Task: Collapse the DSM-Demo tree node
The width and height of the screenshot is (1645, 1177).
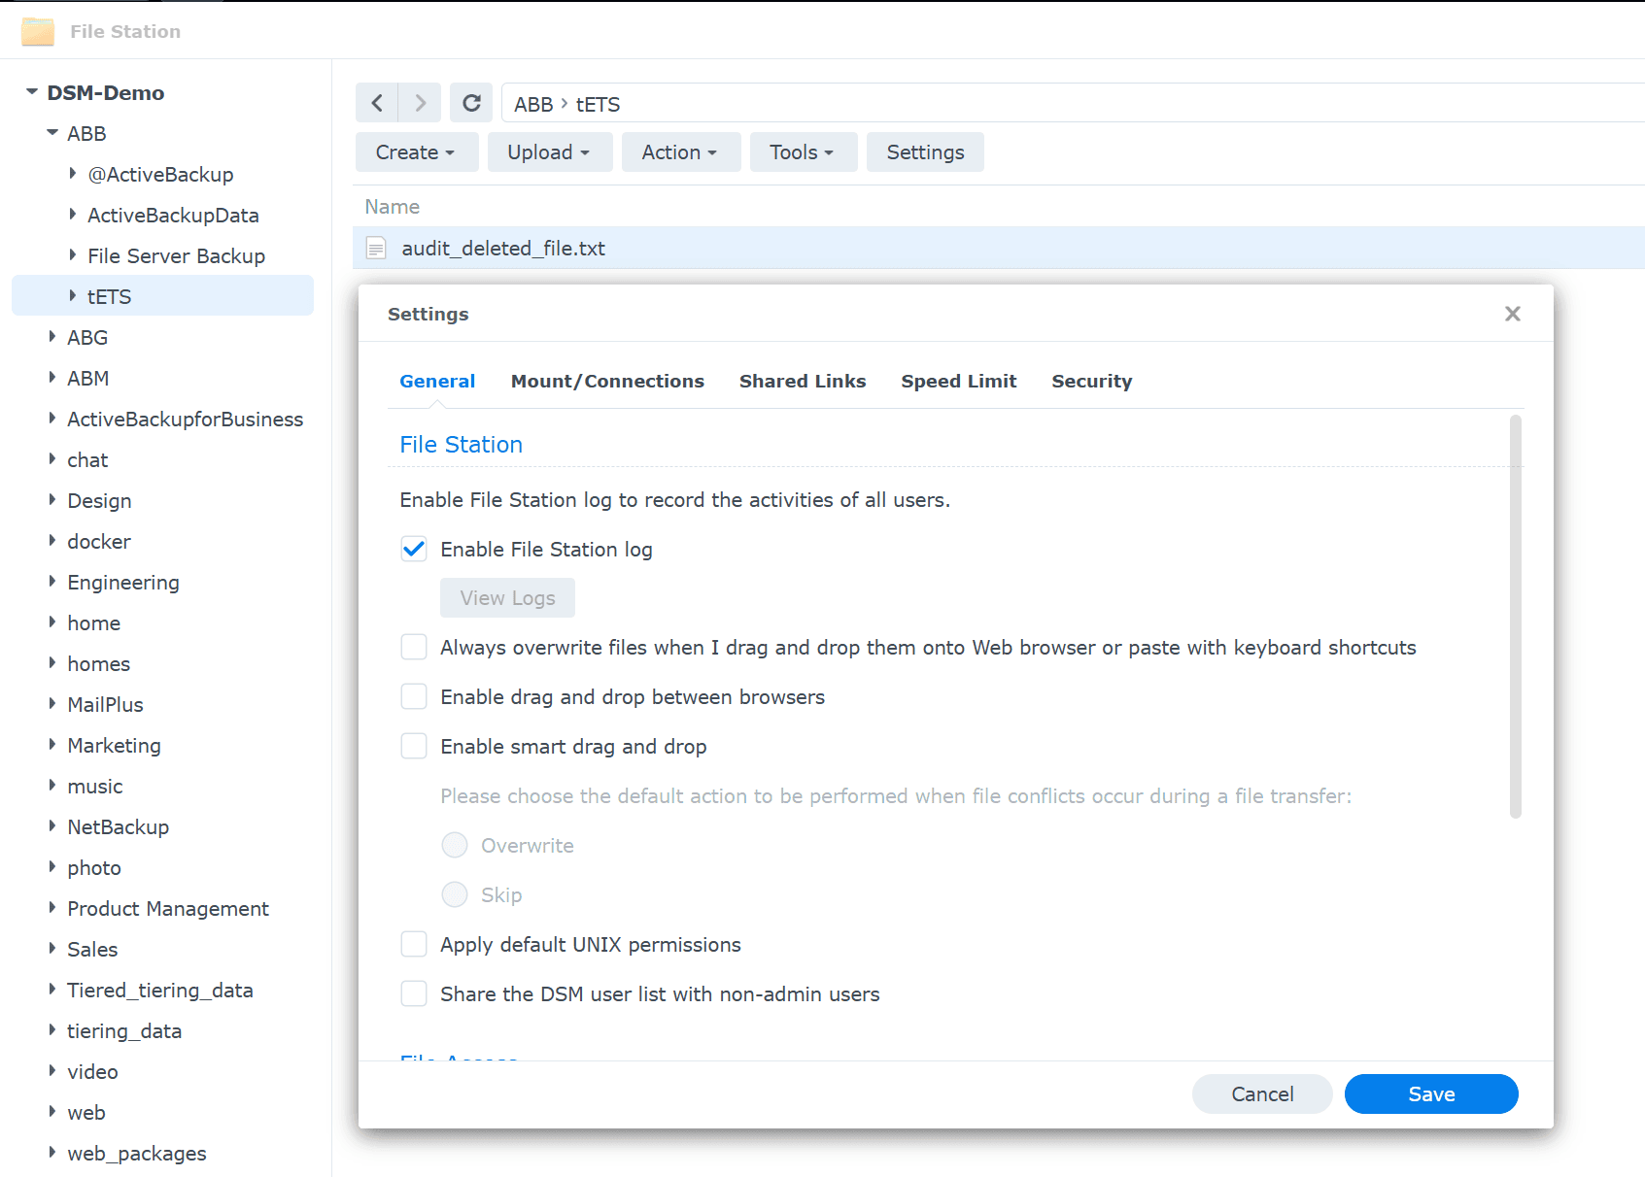Action: click(32, 92)
